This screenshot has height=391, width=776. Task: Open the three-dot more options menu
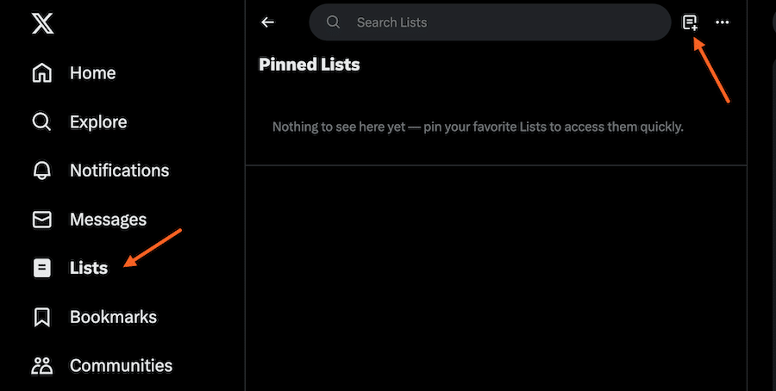723,22
